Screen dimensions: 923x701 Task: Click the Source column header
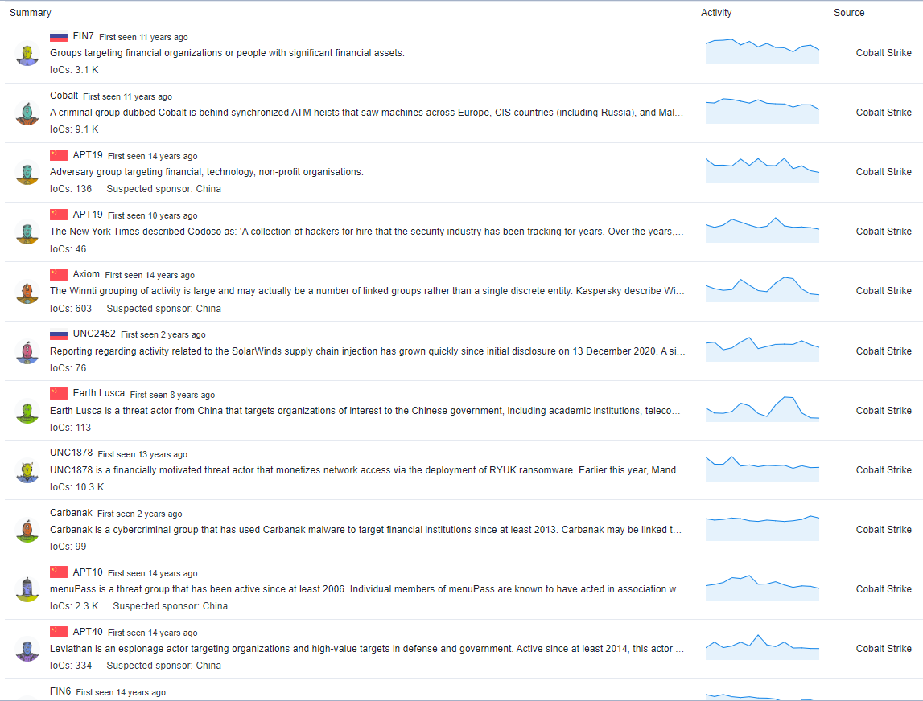click(x=849, y=13)
